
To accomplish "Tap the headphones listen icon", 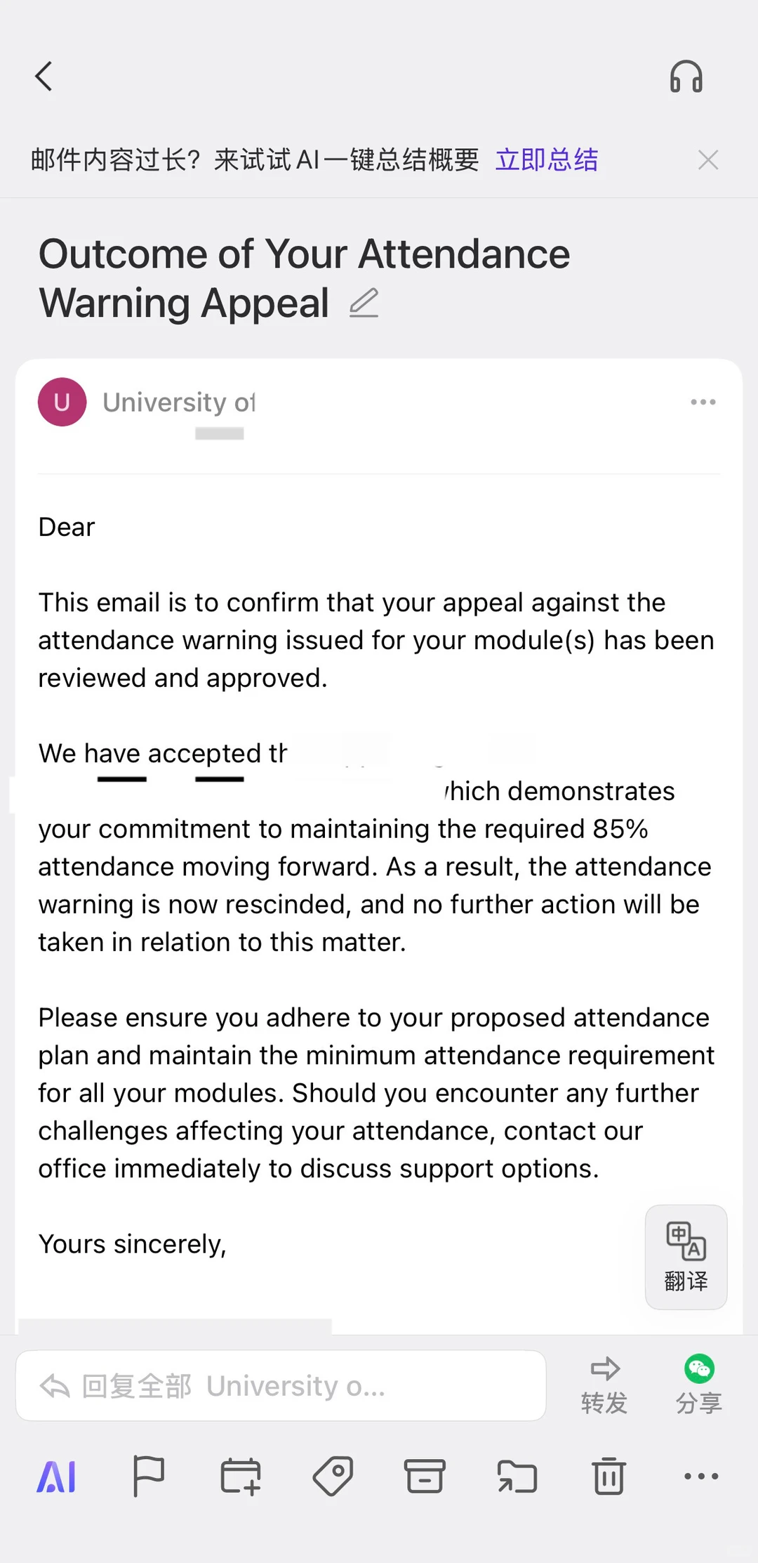I will coord(686,77).
